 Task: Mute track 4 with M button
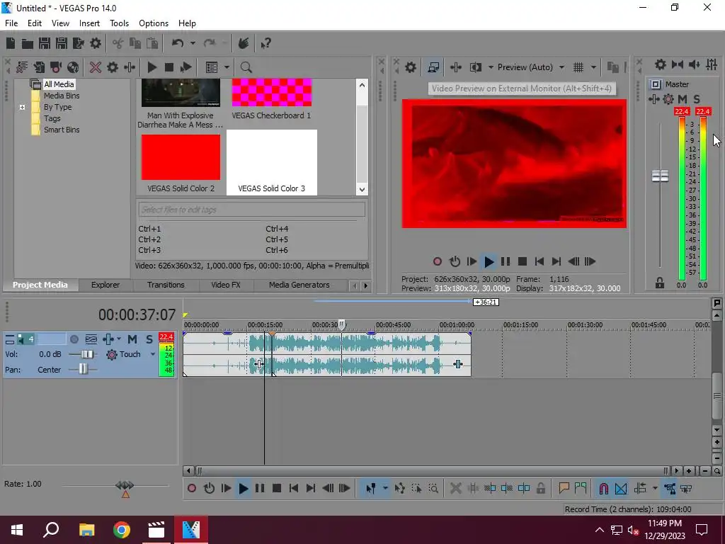click(132, 339)
